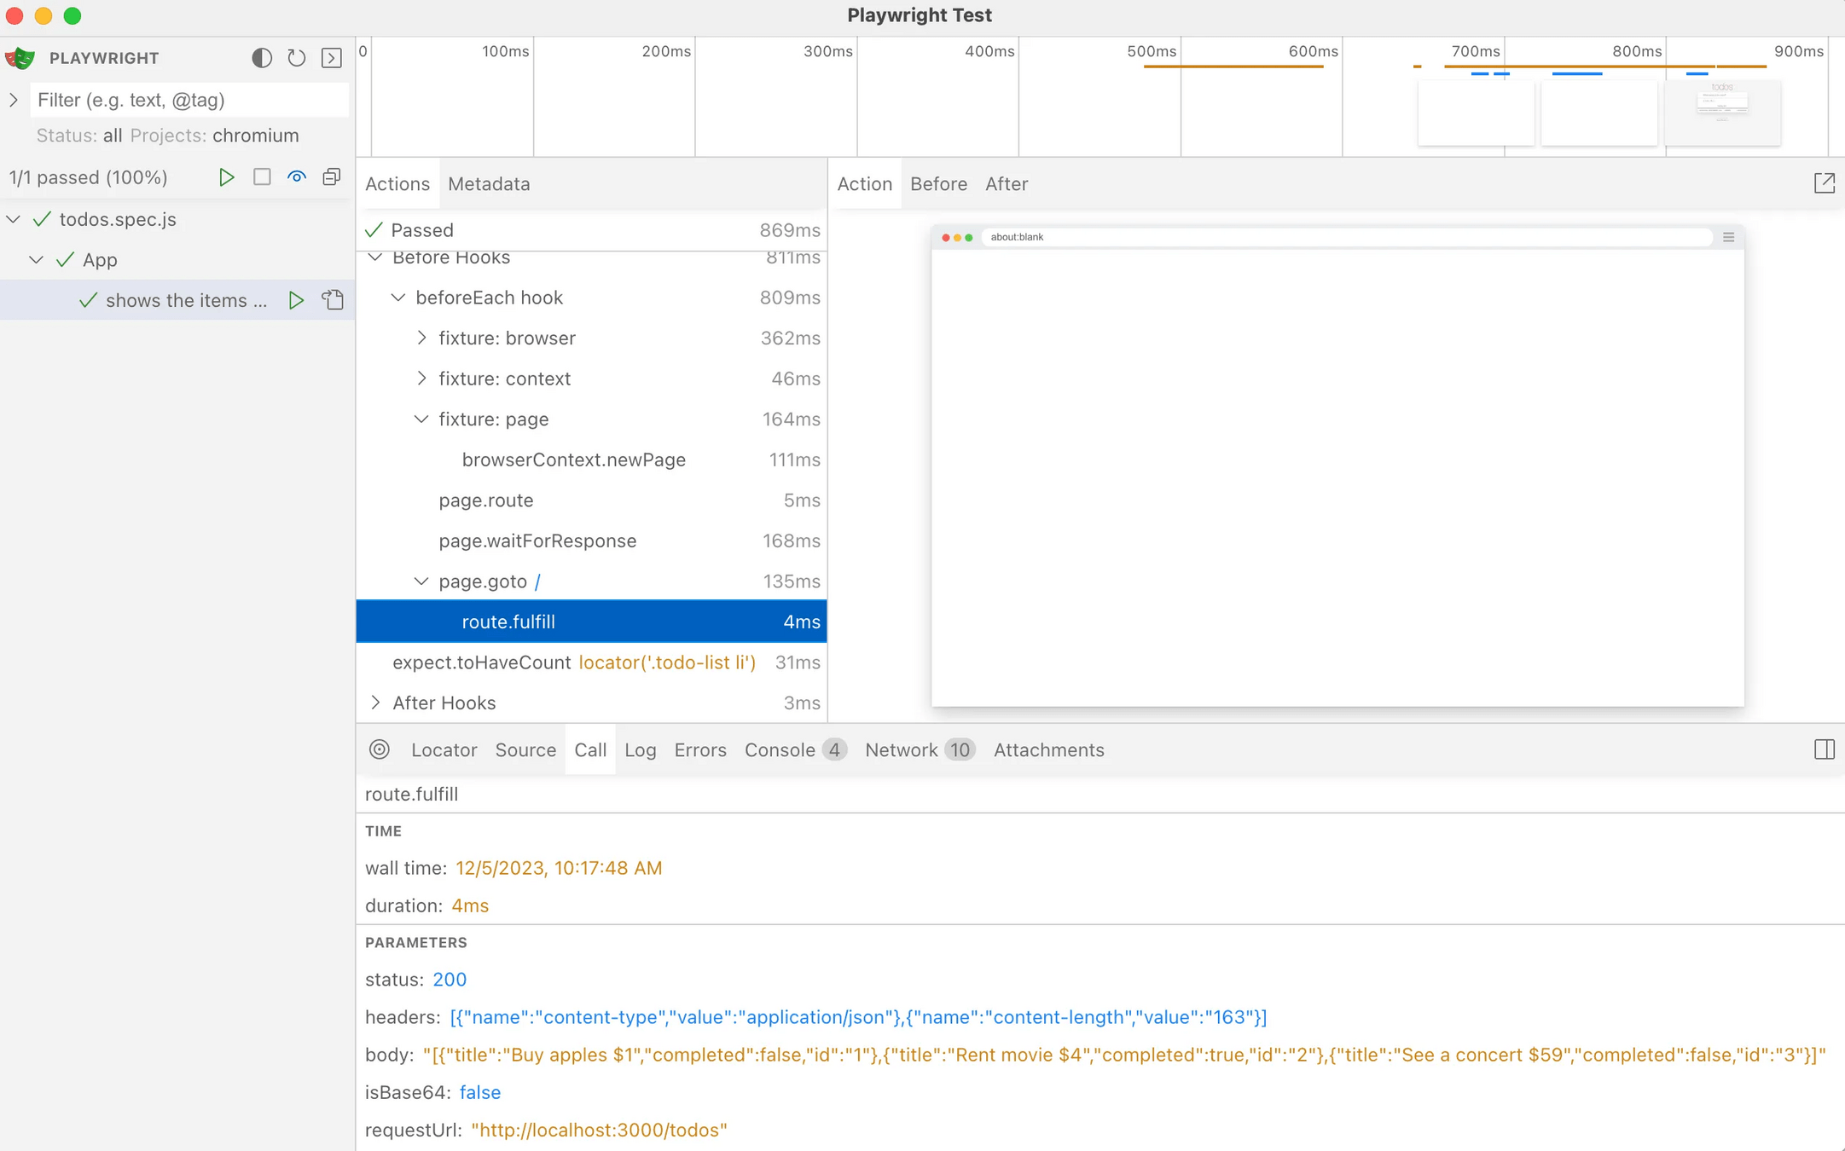Click the test filter text field
The width and height of the screenshot is (1845, 1151).
[x=189, y=100]
